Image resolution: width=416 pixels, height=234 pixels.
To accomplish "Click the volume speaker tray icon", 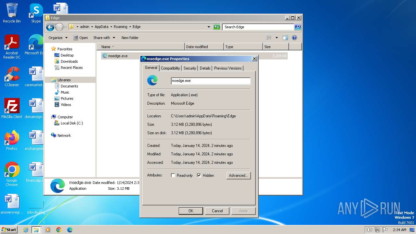I will click(369, 230).
